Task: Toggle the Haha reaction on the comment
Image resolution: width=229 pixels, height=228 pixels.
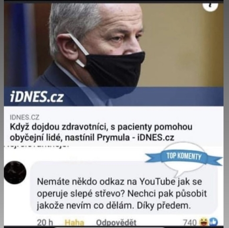Action: [x=74, y=223]
